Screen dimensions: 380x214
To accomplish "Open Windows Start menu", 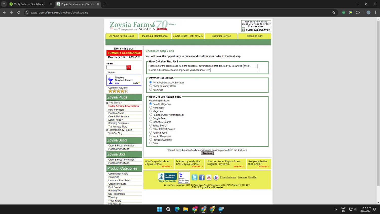I will point(160,209).
